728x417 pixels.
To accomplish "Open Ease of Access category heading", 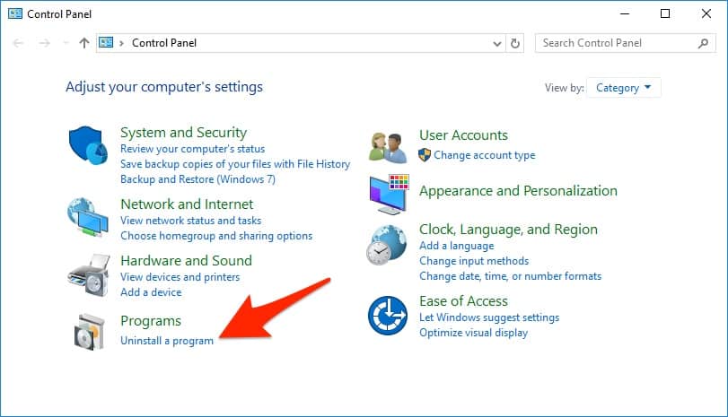I will point(463,301).
